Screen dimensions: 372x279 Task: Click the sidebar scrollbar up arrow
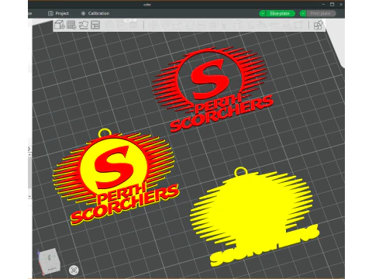pyautogui.click(x=30, y=154)
